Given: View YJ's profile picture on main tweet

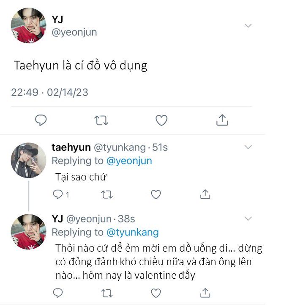Looking at the screenshot, I should tap(28, 26).
